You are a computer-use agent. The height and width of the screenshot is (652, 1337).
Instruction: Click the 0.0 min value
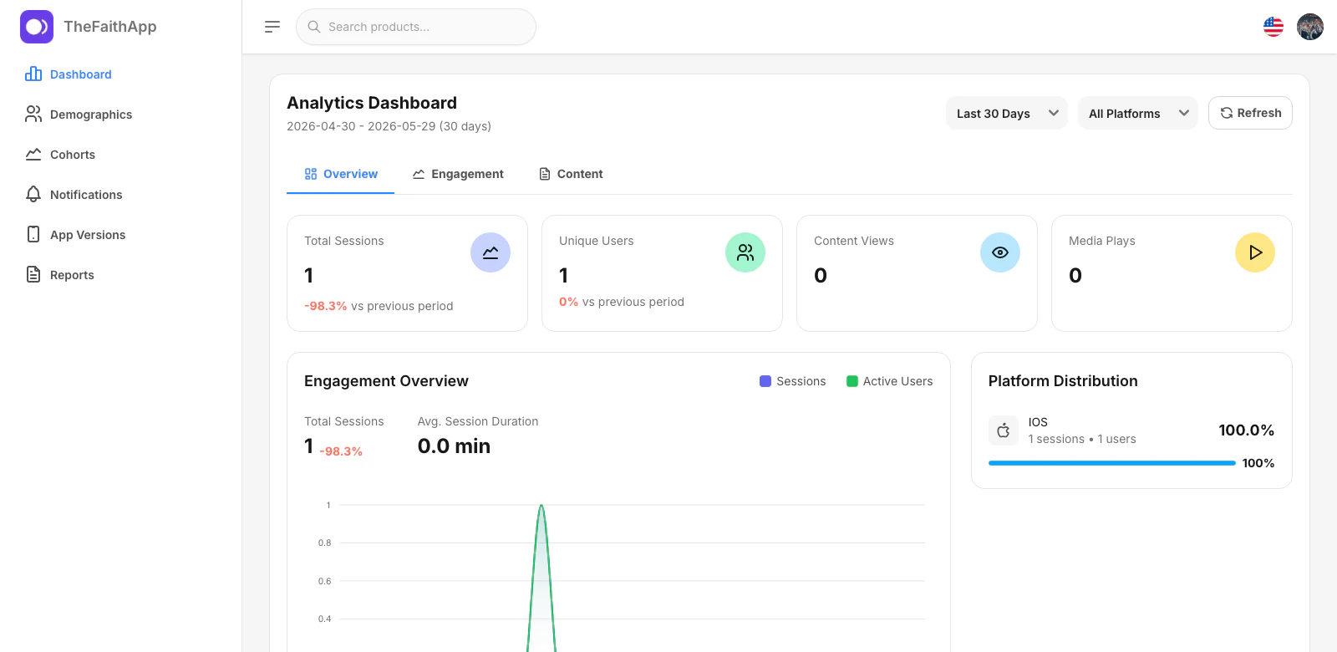454,446
